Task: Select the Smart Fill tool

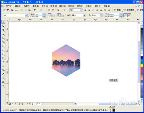Action: point(3,42)
